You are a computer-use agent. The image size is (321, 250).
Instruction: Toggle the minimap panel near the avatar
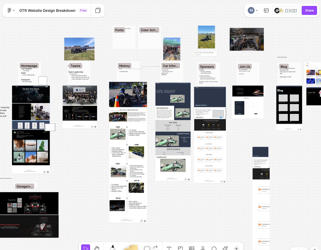266,10
